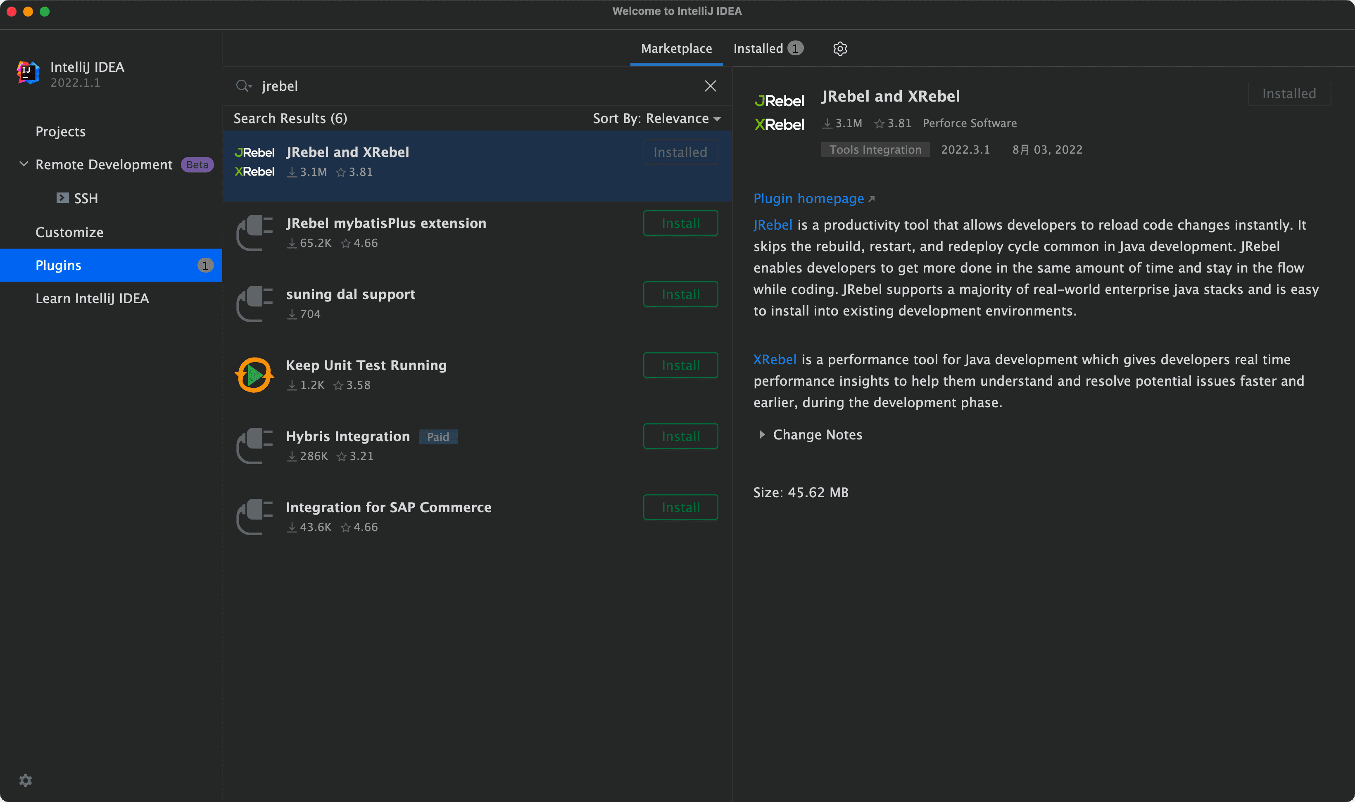Click Search Results (6) heading
The width and height of the screenshot is (1355, 802).
[x=290, y=119]
